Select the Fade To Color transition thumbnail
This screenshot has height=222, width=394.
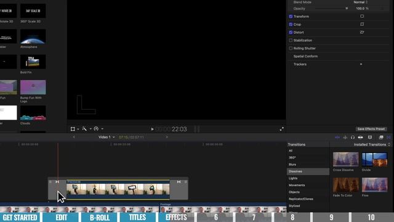[x=346, y=185]
